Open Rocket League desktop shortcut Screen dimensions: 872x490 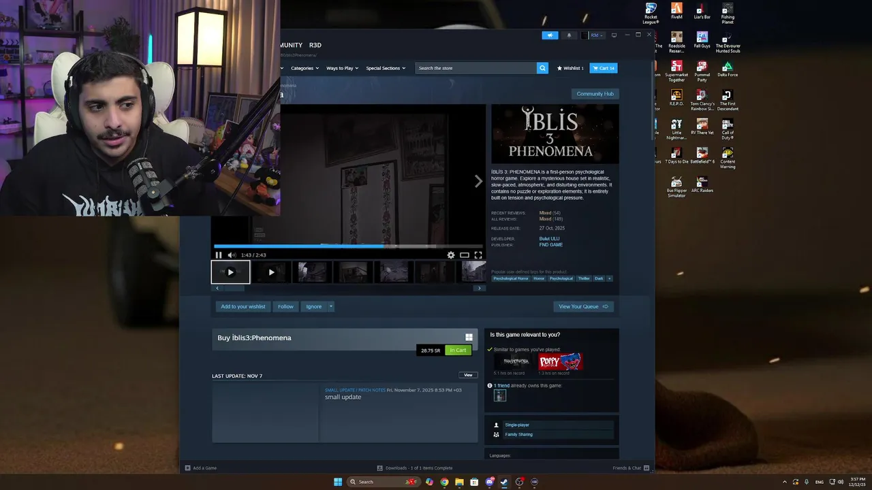tap(651, 13)
